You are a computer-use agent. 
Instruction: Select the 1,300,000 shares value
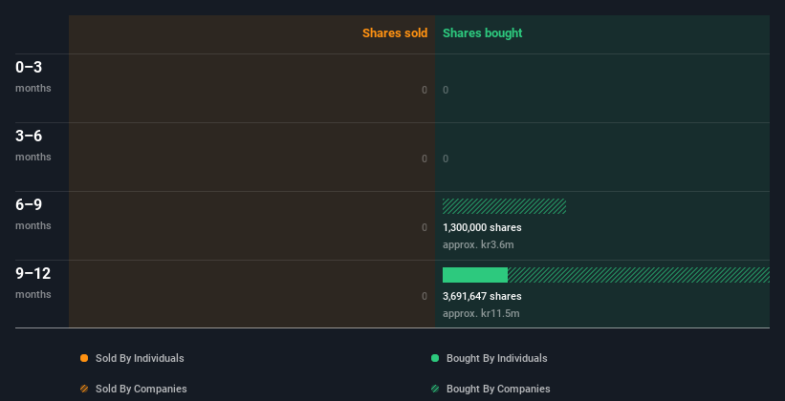482,227
